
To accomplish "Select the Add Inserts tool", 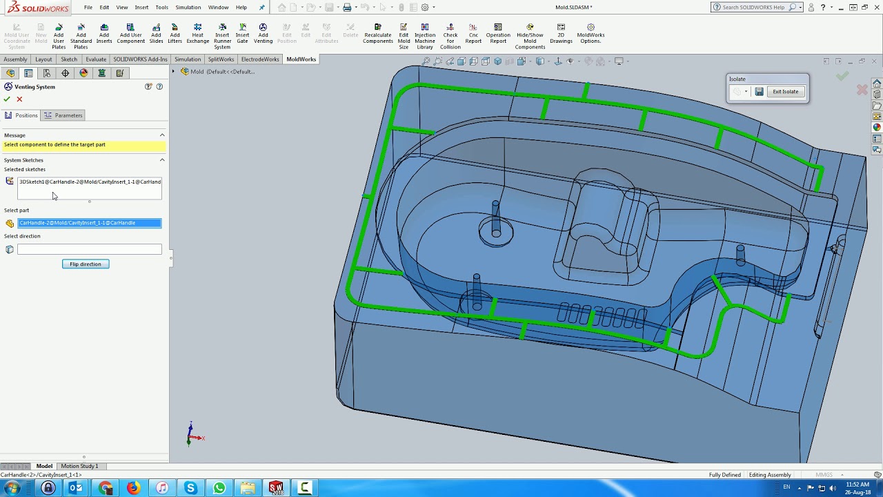I will click(104, 34).
